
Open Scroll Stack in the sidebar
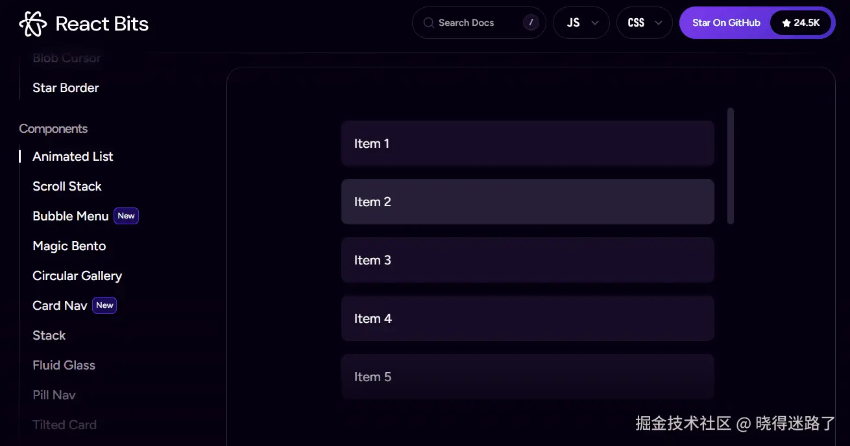67,186
